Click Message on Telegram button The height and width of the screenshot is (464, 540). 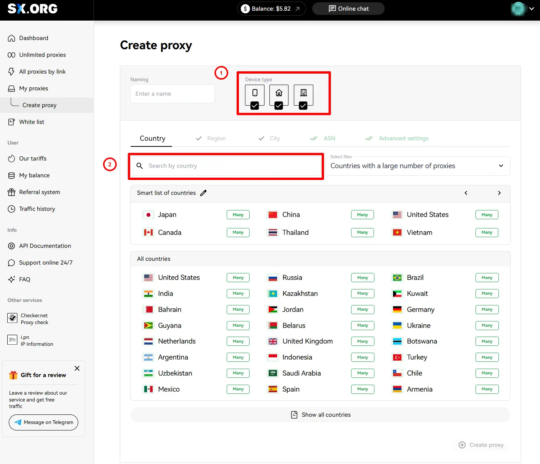[x=44, y=422]
